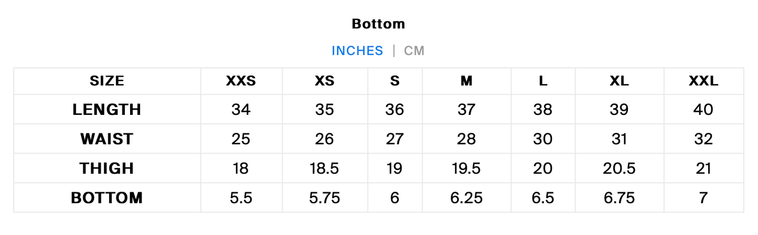758x235 pixels.
Task: Select bottom value 6.75 for XL
Action: pyautogui.click(x=620, y=198)
